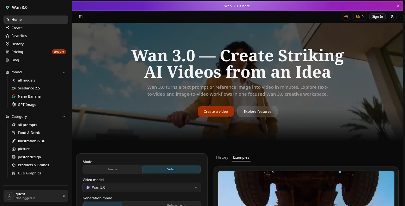Image resolution: width=405 pixels, height=206 pixels.
Task: Click the History clock icon
Action: tap(8, 44)
